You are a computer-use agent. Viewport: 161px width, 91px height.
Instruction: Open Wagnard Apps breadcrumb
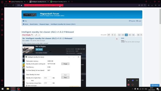[44, 24]
